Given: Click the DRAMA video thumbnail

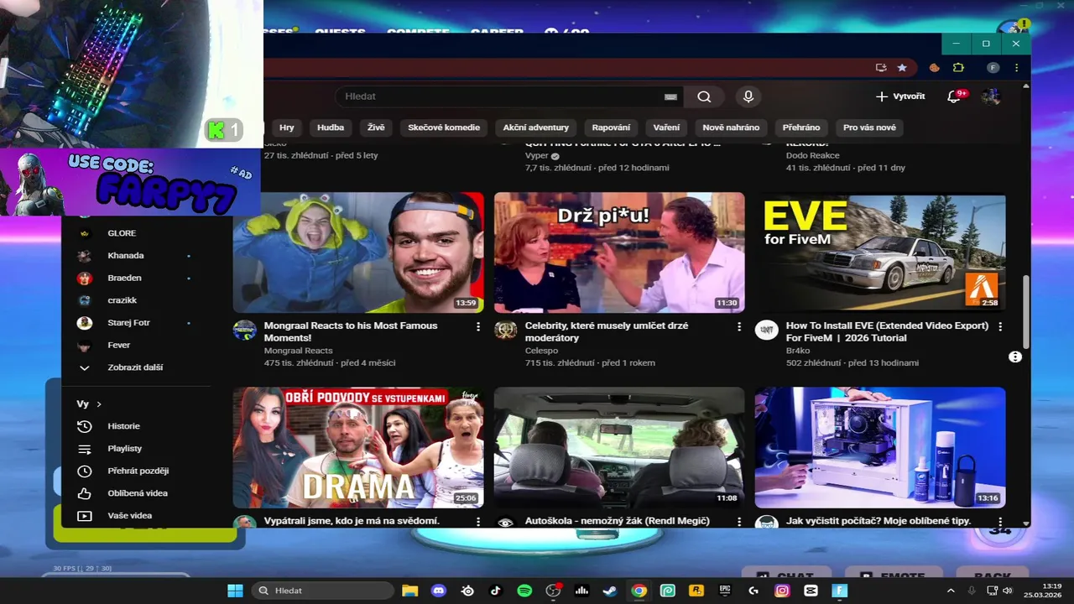Looking at the screenshot, I should point(358,447).
